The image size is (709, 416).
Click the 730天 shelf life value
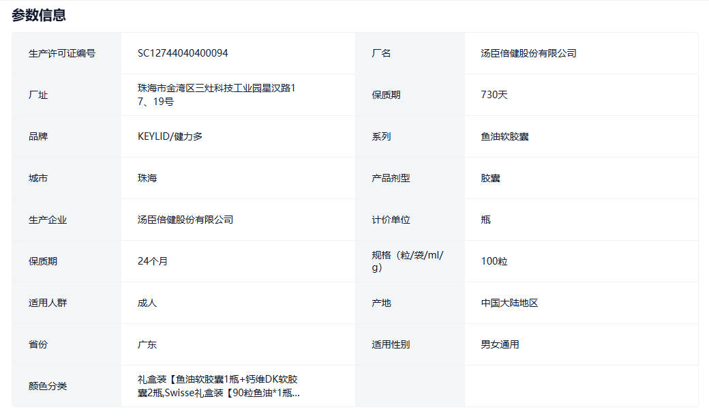pyautogui.click(x=494, y=95)
